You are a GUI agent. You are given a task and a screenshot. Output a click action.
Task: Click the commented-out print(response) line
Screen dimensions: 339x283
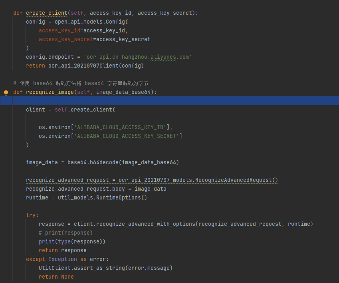[66, 233]
